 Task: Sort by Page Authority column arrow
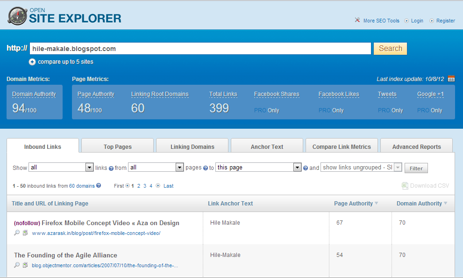point(376,203)
